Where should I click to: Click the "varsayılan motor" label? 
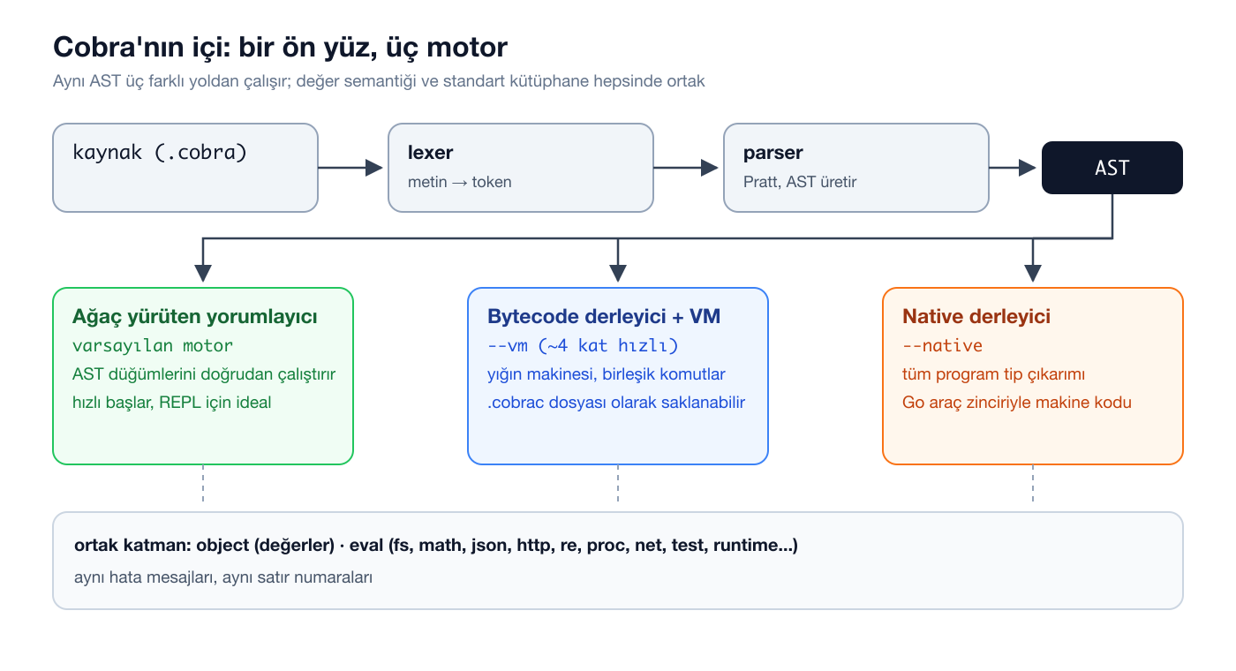coord(153,345)
